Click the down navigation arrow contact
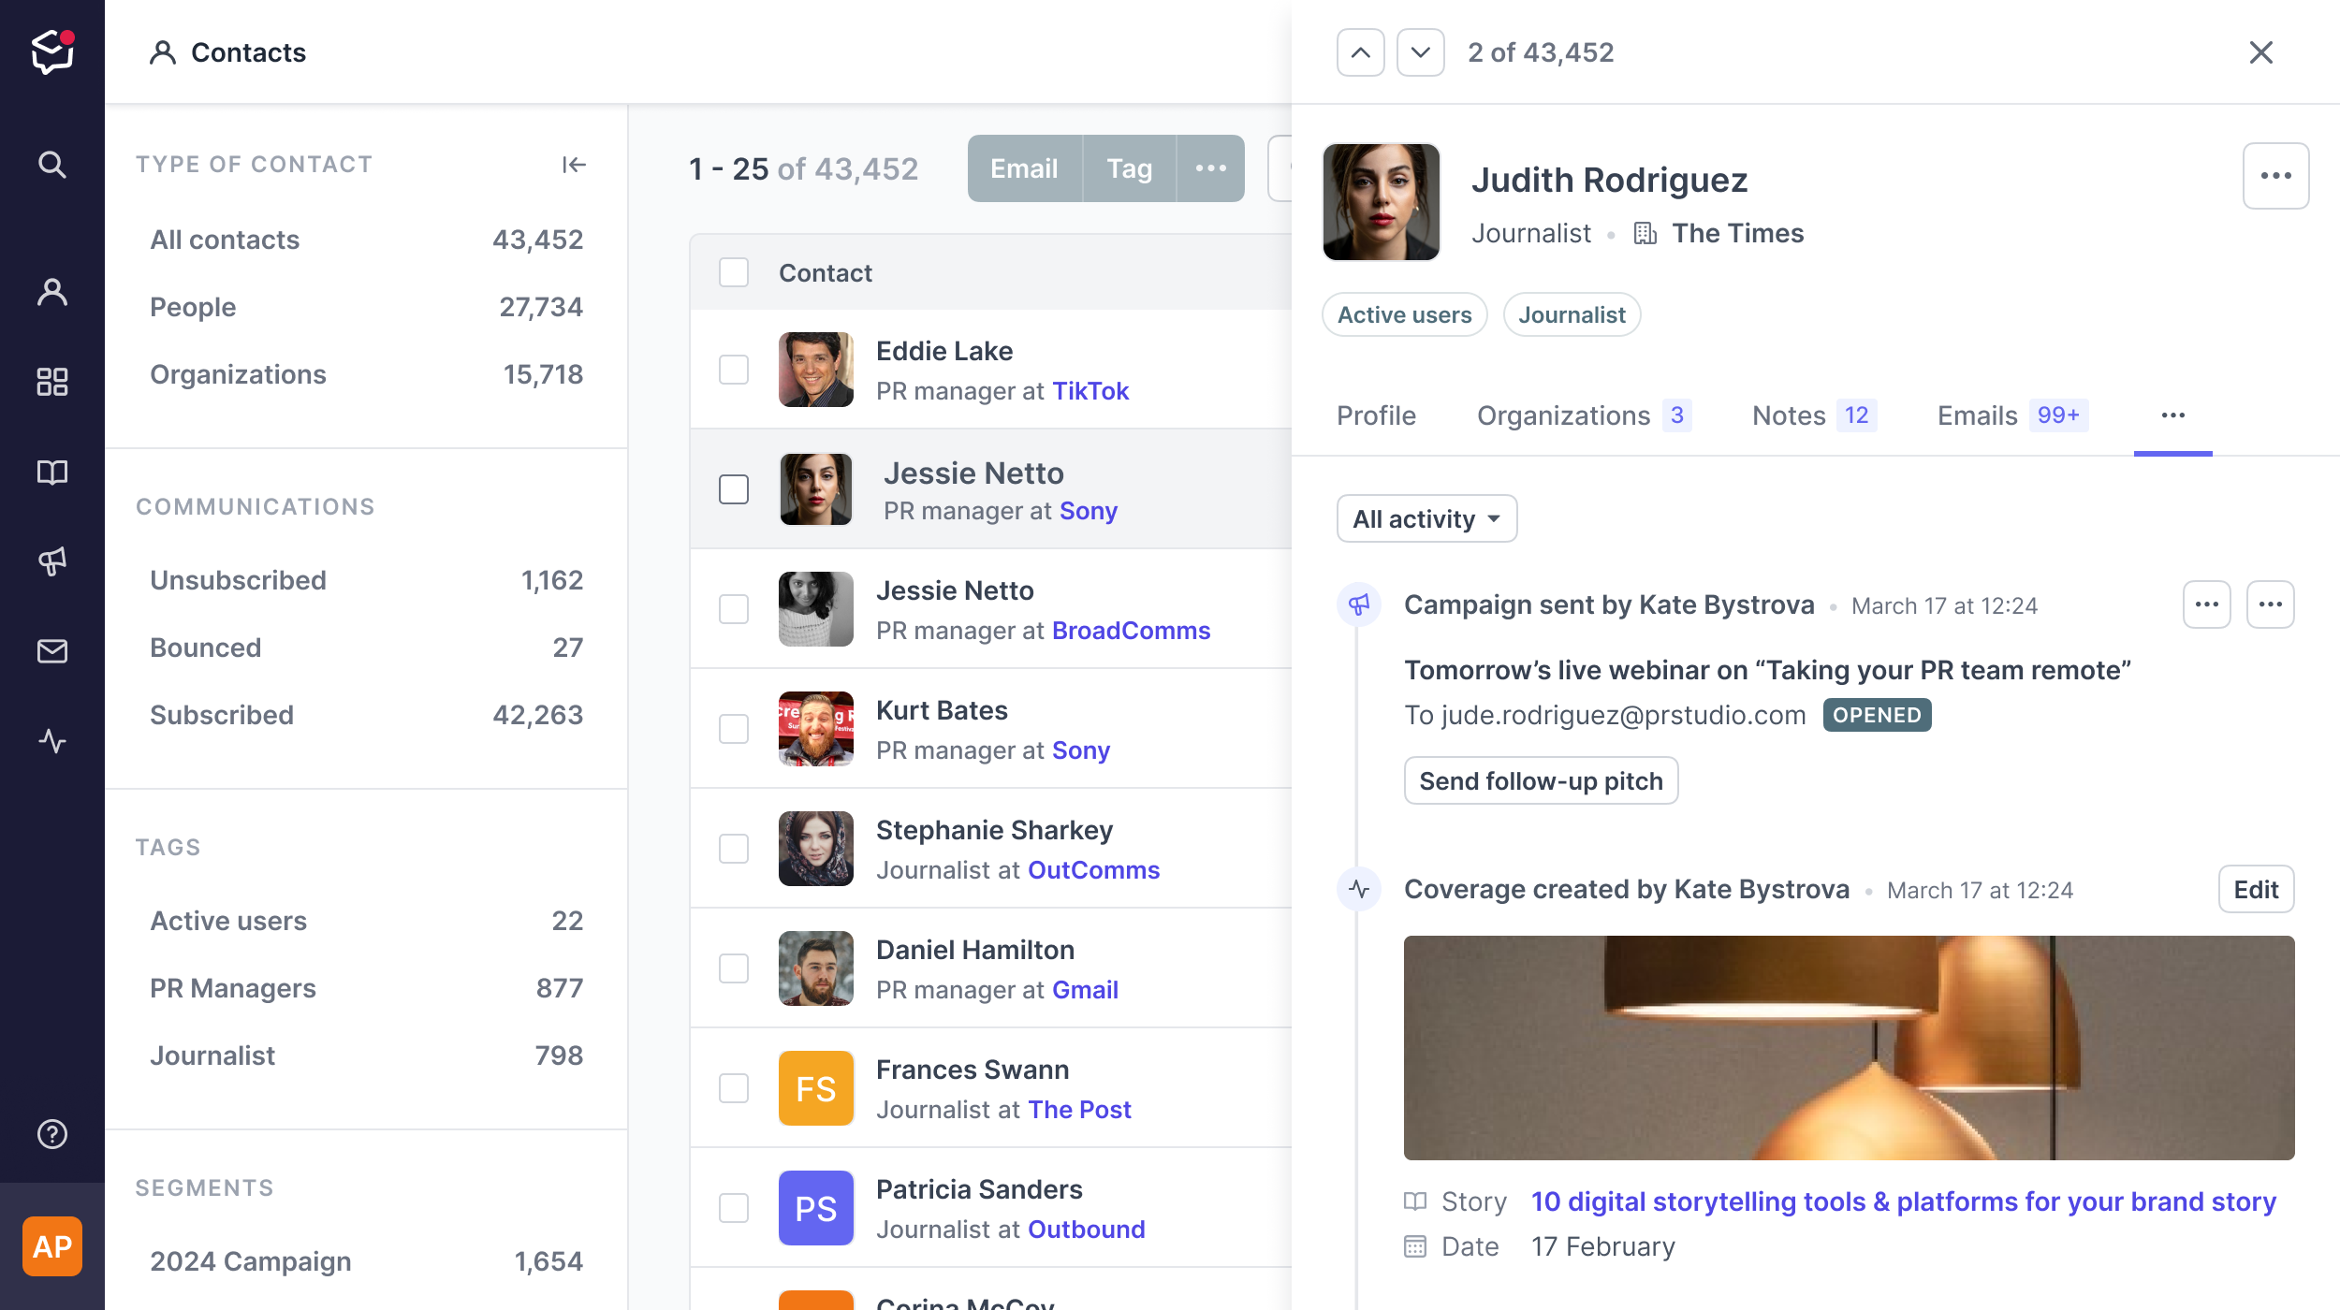This screenshot has height=1310, width=2340. [1419, 51]
